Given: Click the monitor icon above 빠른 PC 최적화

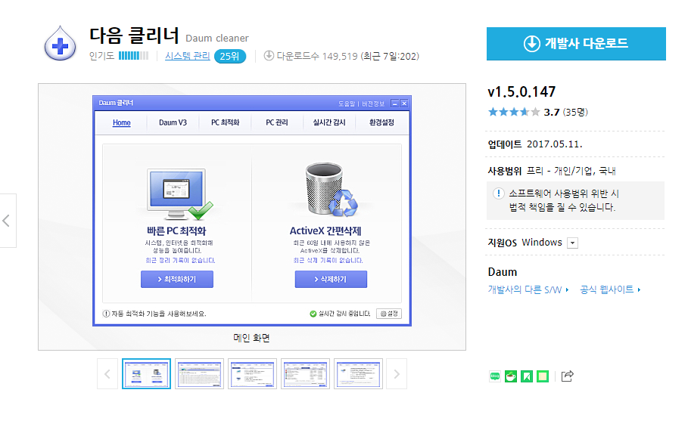Looking at the screenshot, I should tap(179, 194).
